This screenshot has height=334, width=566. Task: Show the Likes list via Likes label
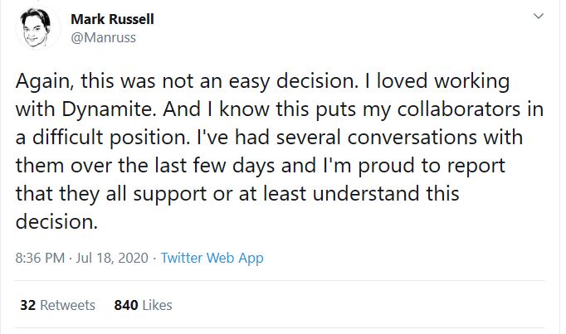(x=157, y=305)
